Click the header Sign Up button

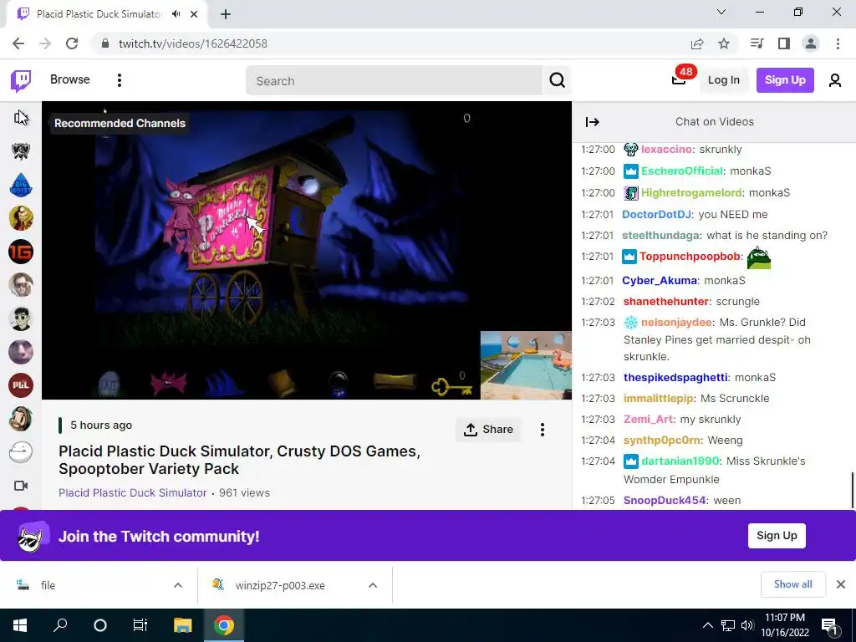[x=785, y=80]
